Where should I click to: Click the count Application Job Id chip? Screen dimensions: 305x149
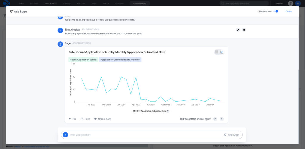83,60
